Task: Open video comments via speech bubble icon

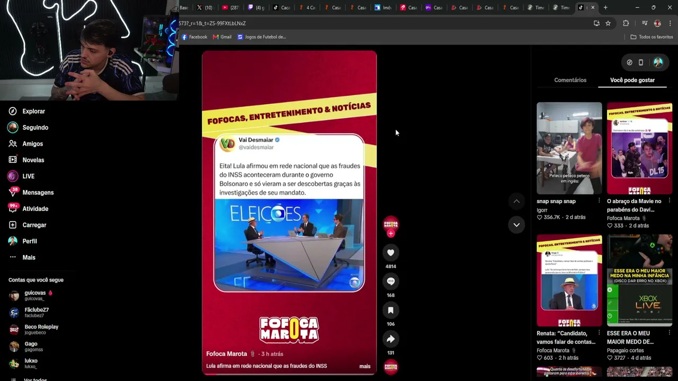Action: click(390, 282)
